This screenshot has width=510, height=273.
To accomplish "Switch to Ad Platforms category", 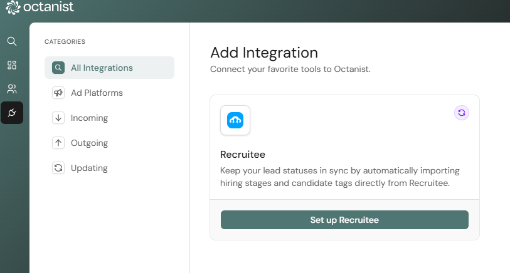I will [x=109, y=93].
